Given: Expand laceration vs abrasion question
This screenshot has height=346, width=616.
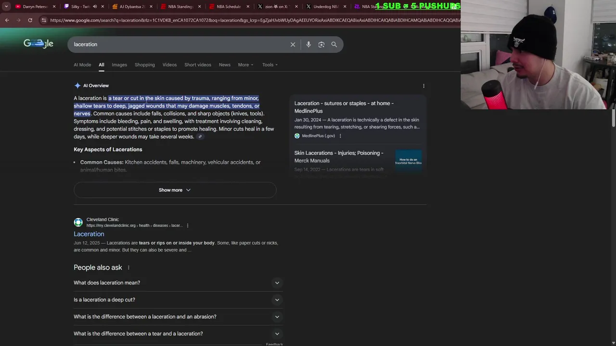Looking at the screenshot, I should point(178,317).
